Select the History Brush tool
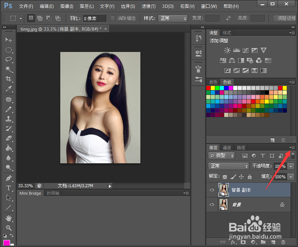Screen dimensions: 298x247 coord(9,129)
